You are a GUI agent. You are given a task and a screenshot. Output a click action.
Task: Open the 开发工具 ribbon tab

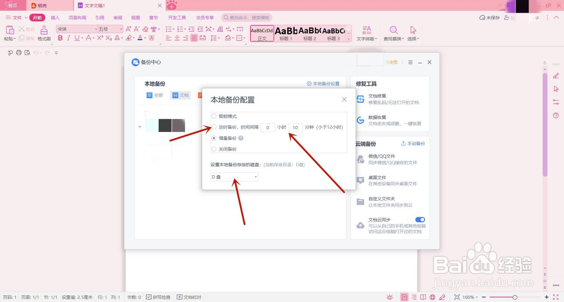[x=177, y=18]
